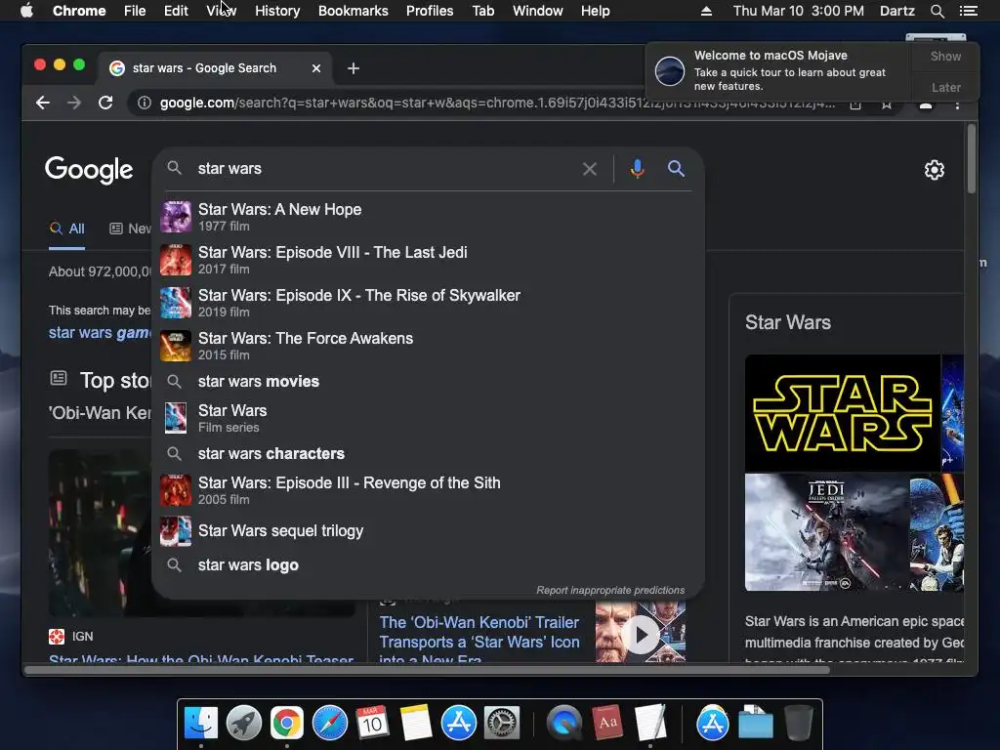This screenshot has width=1000, height=750.
Task: Select suggestion Star Wars: The Force Awakens
Action: click(x=428, y=346)
